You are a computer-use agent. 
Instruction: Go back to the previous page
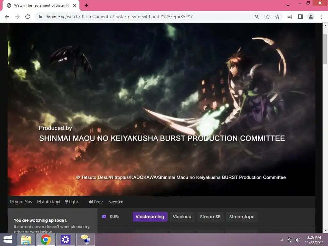click(7, 17)
